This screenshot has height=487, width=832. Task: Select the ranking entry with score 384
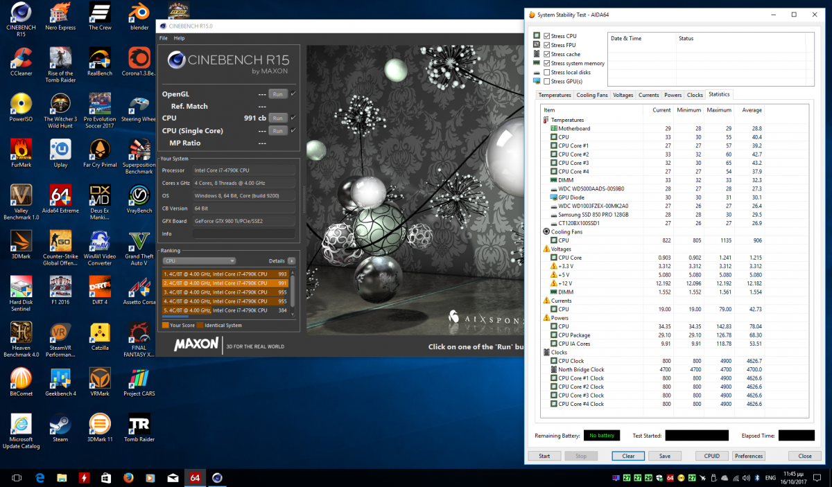225,310
